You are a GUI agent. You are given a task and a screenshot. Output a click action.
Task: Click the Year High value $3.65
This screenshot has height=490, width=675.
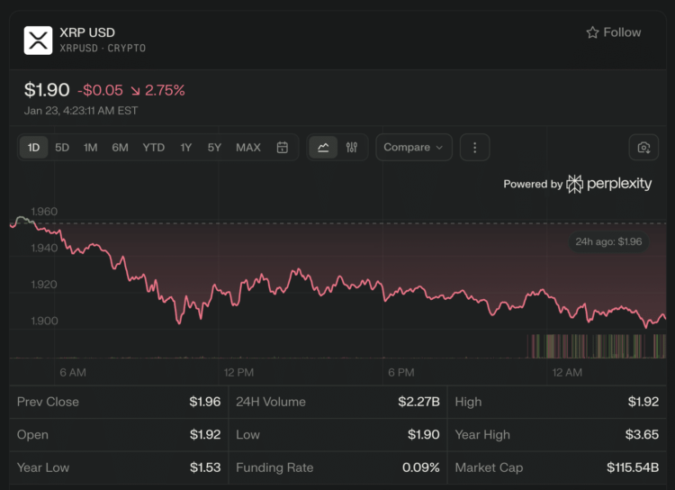point(642,434)
